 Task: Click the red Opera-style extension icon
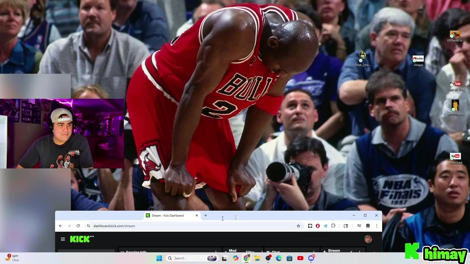click(318, 226)
